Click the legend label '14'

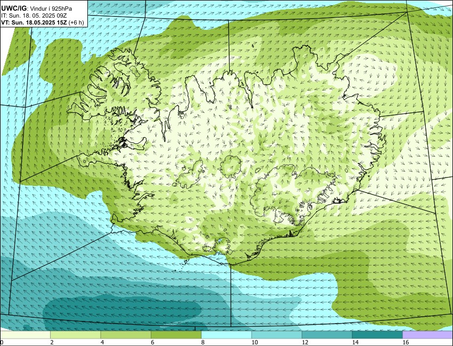coord(355,342)
